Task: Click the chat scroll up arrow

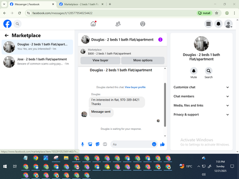Action: (165, 68)
